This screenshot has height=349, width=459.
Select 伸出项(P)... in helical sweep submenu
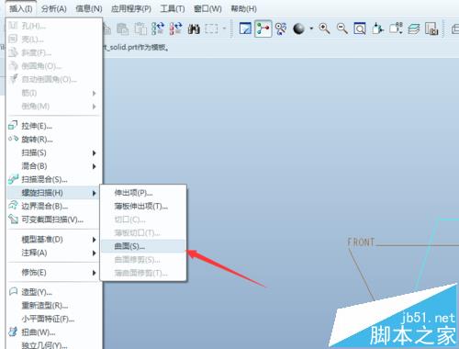[x=143, y=193]
